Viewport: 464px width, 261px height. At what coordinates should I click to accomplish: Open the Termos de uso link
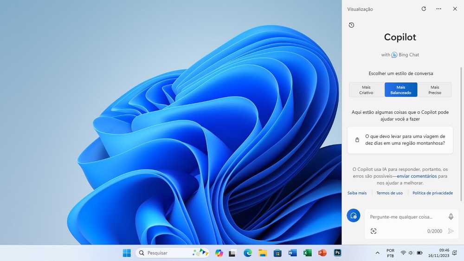(x=389, y=193)
